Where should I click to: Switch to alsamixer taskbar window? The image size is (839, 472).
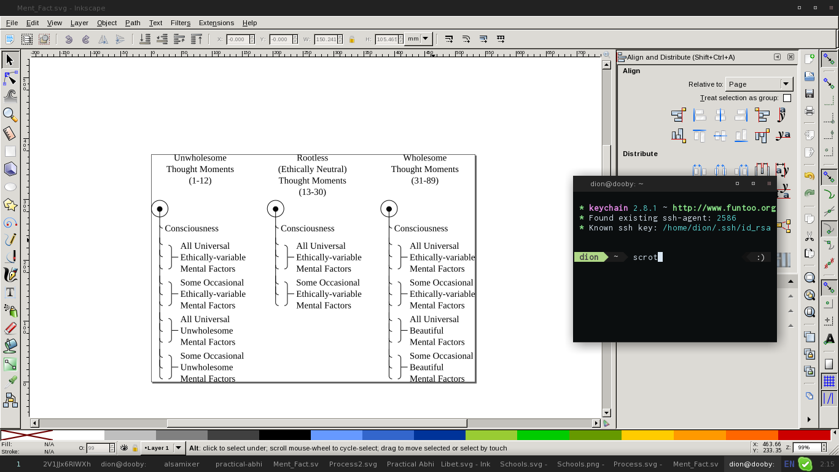point(182,464)
